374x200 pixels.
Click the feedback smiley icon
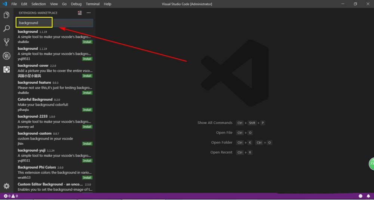point(361,196)
